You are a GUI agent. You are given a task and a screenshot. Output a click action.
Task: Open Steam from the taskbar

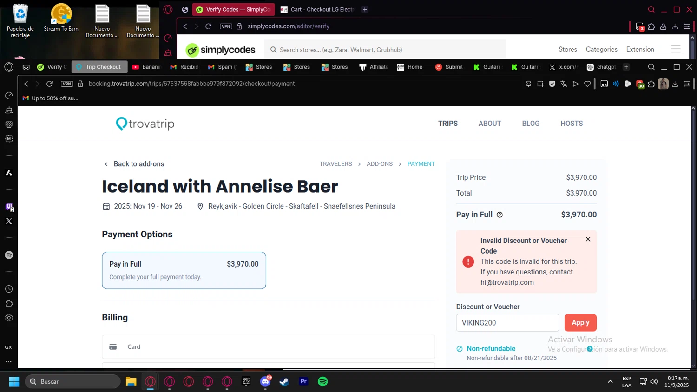pos(284,382)
